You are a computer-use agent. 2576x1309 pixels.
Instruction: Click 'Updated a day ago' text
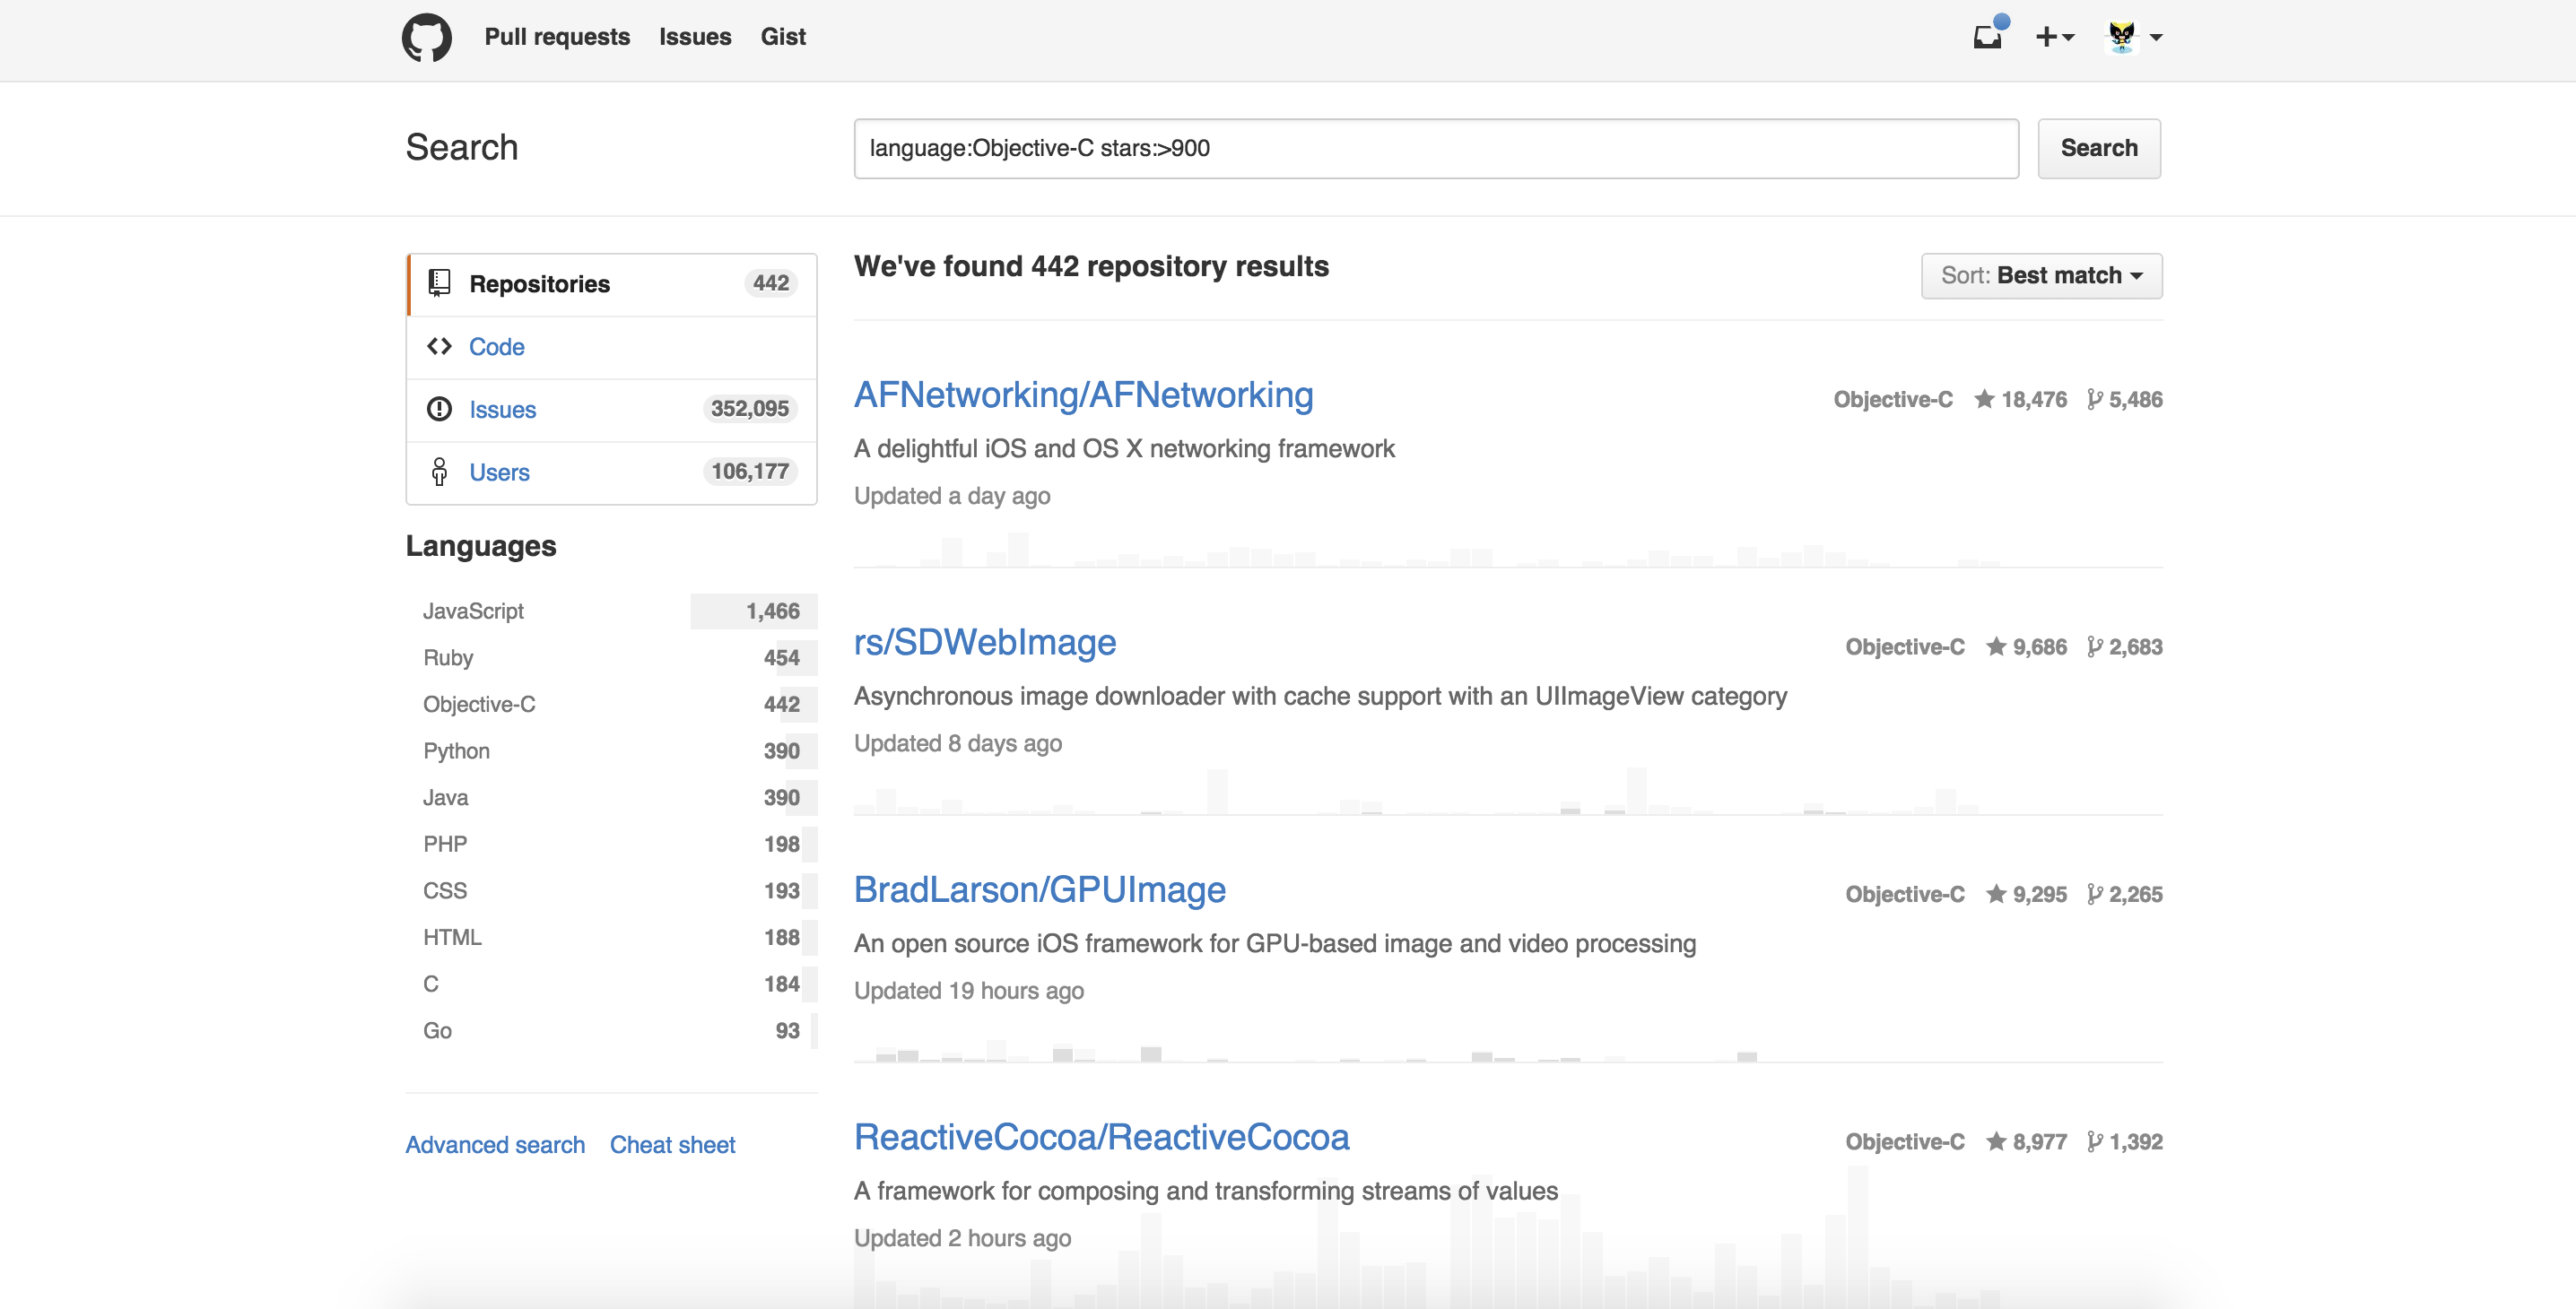click(952, 497)
